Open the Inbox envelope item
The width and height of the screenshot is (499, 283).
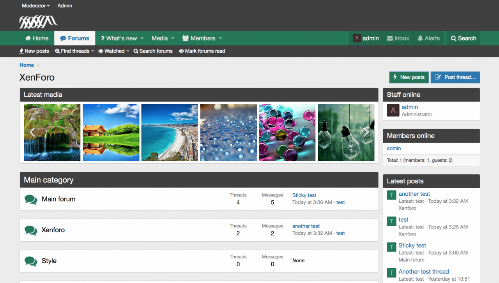pyautogui.click(x=398, y=38)
